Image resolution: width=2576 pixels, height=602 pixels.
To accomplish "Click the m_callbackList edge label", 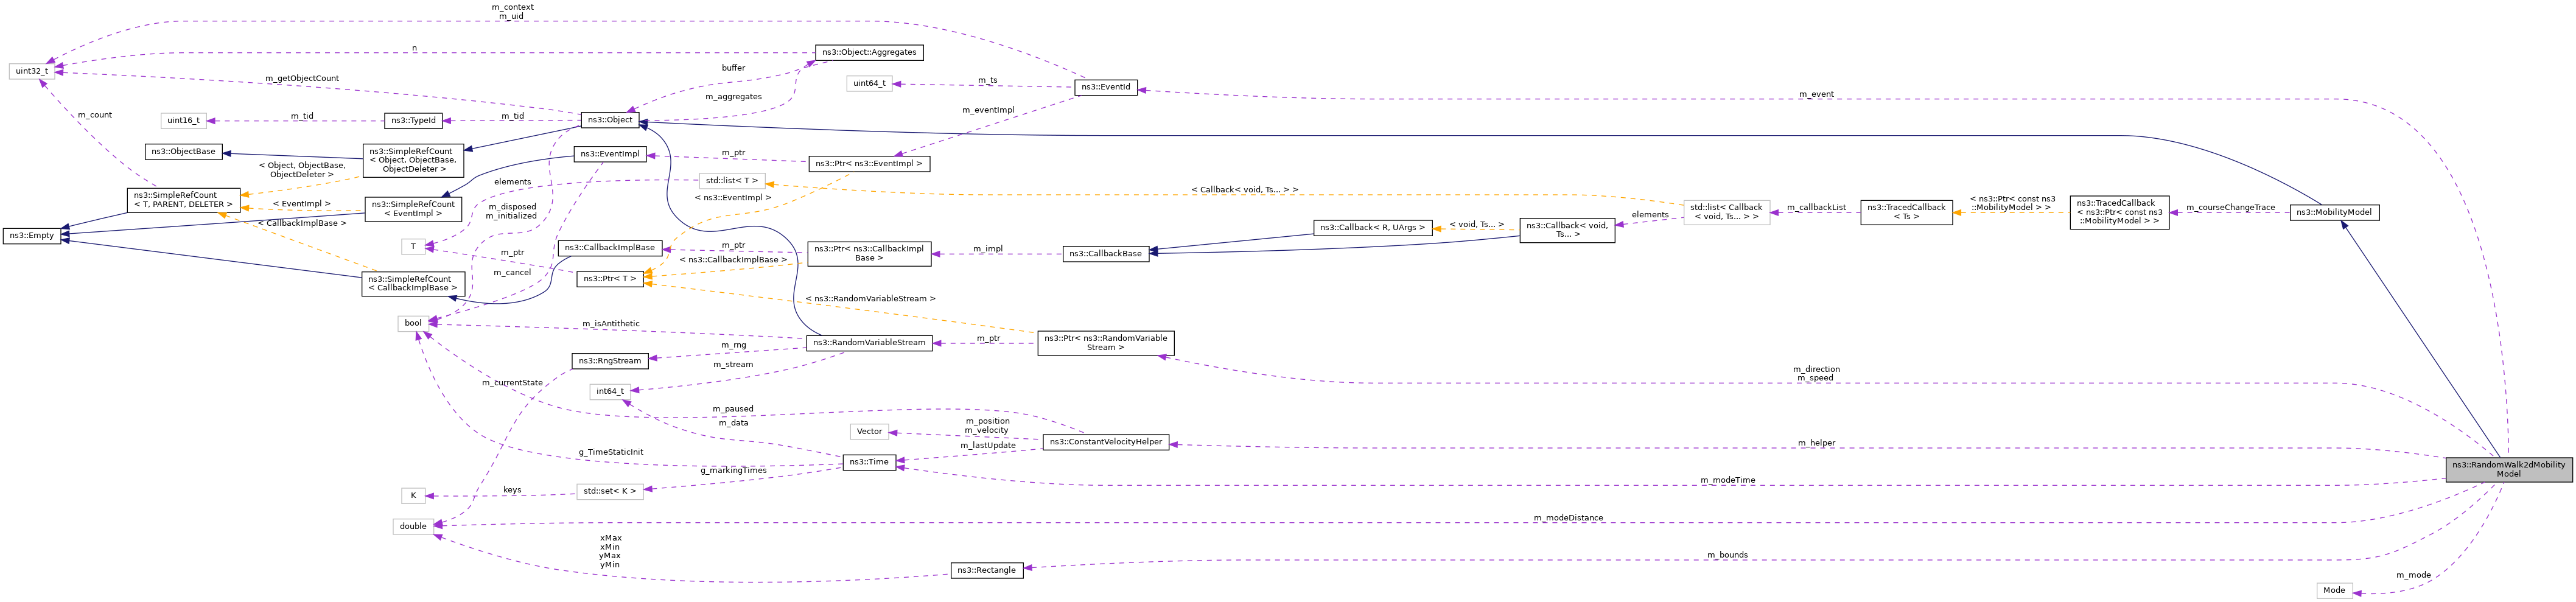I will 1816,208.
